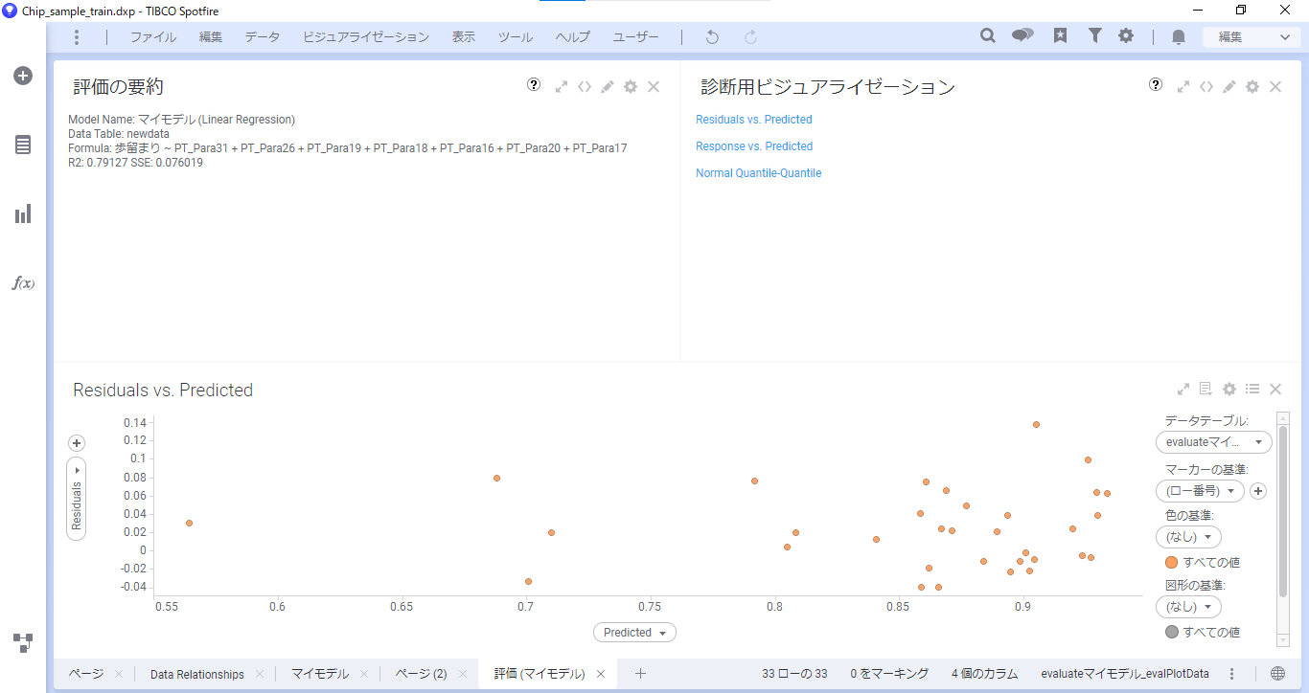The width and height of the screenshot is (1309, 693).
Task: Click the globe icon in status bar
Action: [1278, 674]
